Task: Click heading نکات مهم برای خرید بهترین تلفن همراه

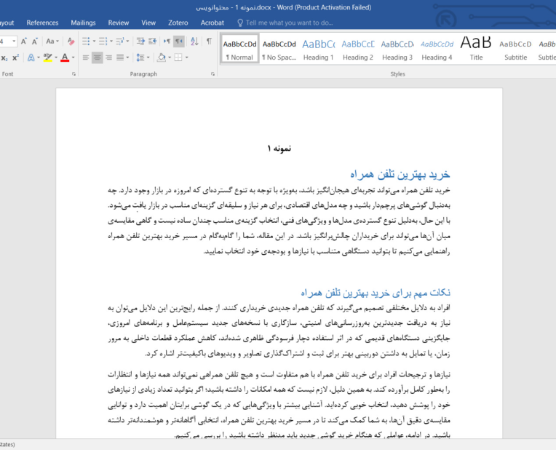Action: click(376, 293)
